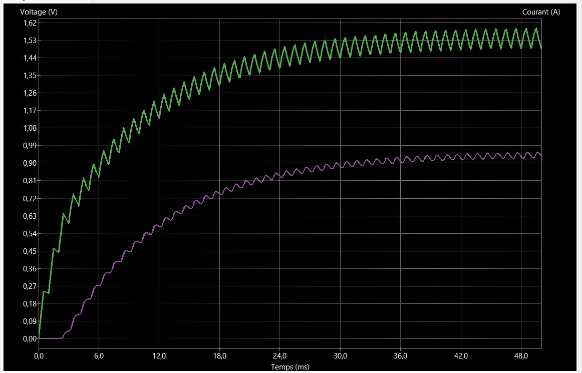The width and height of the screenshot is (582, 373).
Task: Click the Temps (ms) axis label
Action: pos(290,366)
